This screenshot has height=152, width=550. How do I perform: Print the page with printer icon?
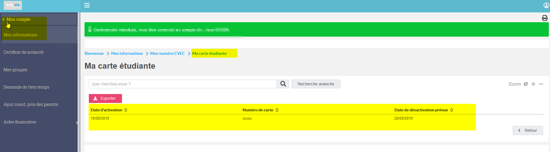point(545,18)
